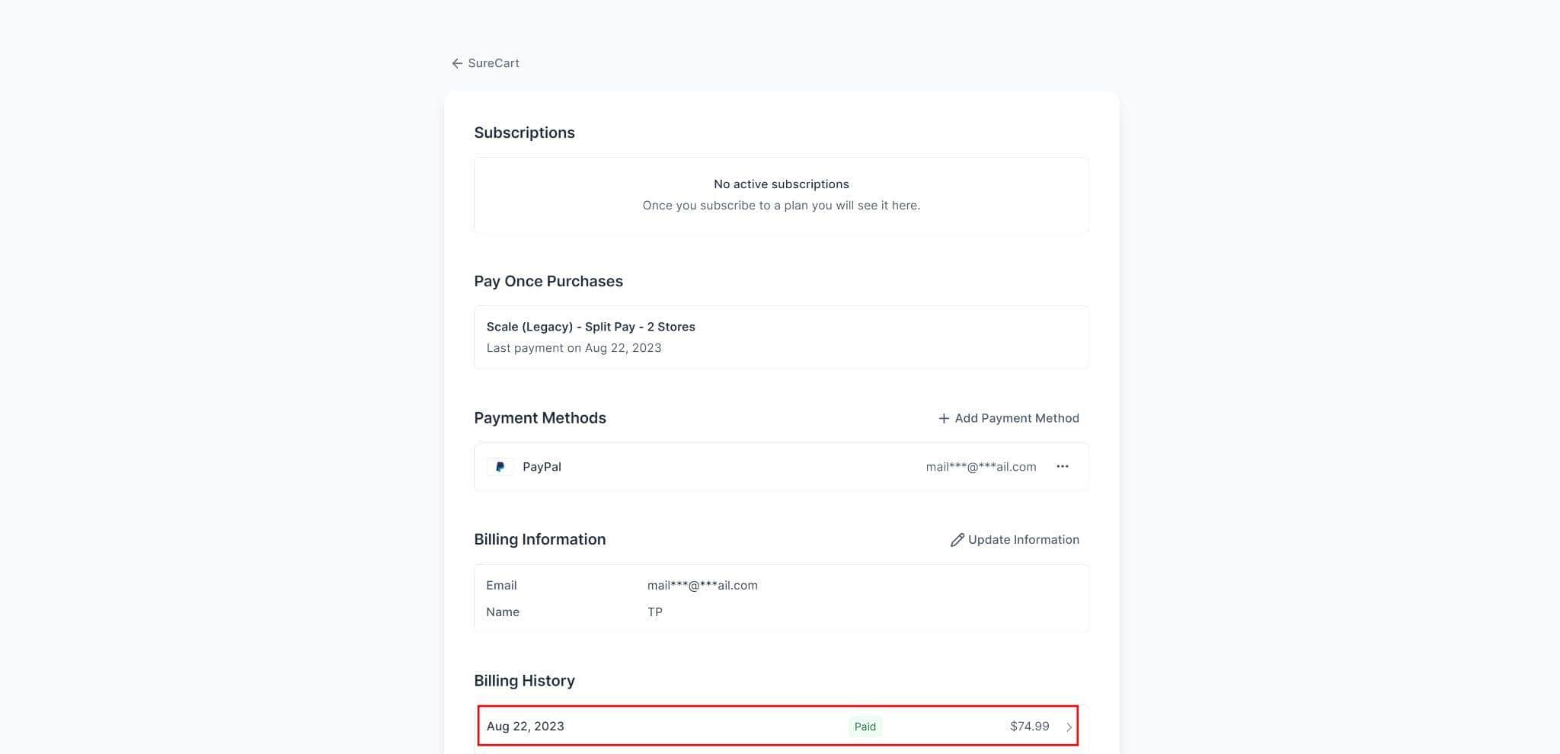This screenshot has height=754, width=1560.
Task: Select the PayPal payment method name
Action: coord(542,467)
